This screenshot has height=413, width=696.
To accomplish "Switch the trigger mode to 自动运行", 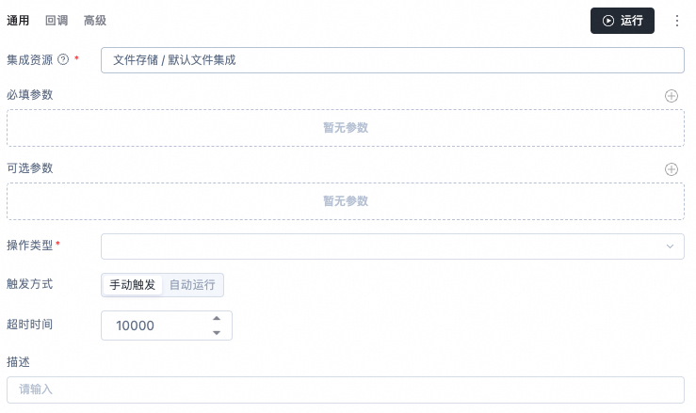I will tap(192, 285).
